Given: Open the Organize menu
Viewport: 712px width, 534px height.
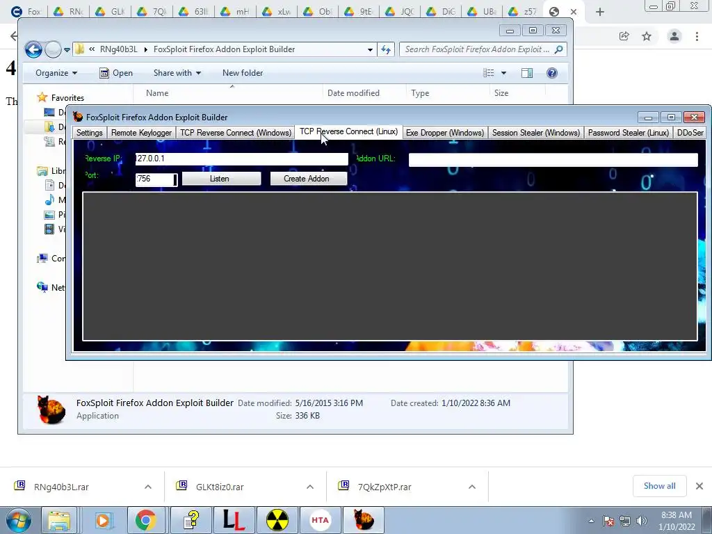Looking at the screenshot, I should (56, 72).
